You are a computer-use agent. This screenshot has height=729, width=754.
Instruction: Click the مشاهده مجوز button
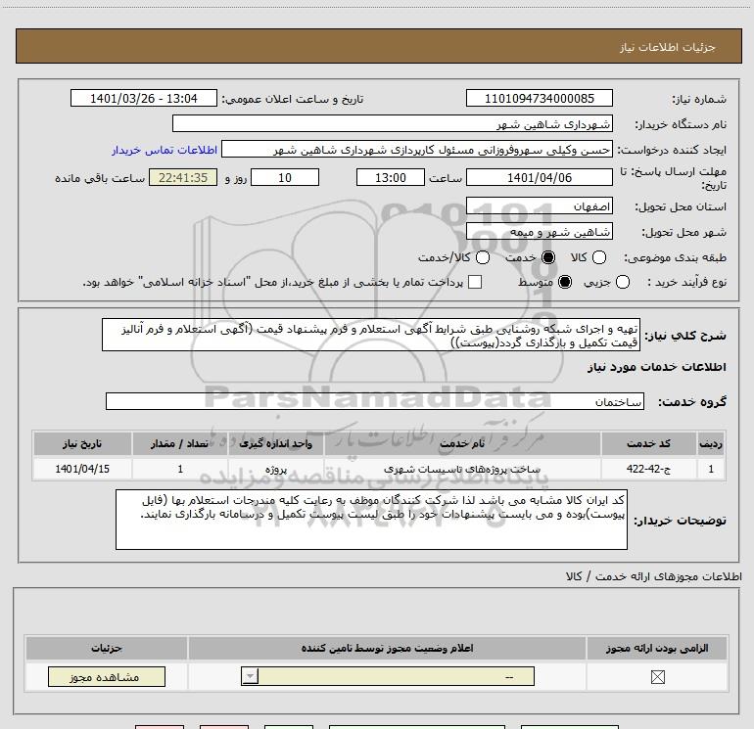pos(107,676)
